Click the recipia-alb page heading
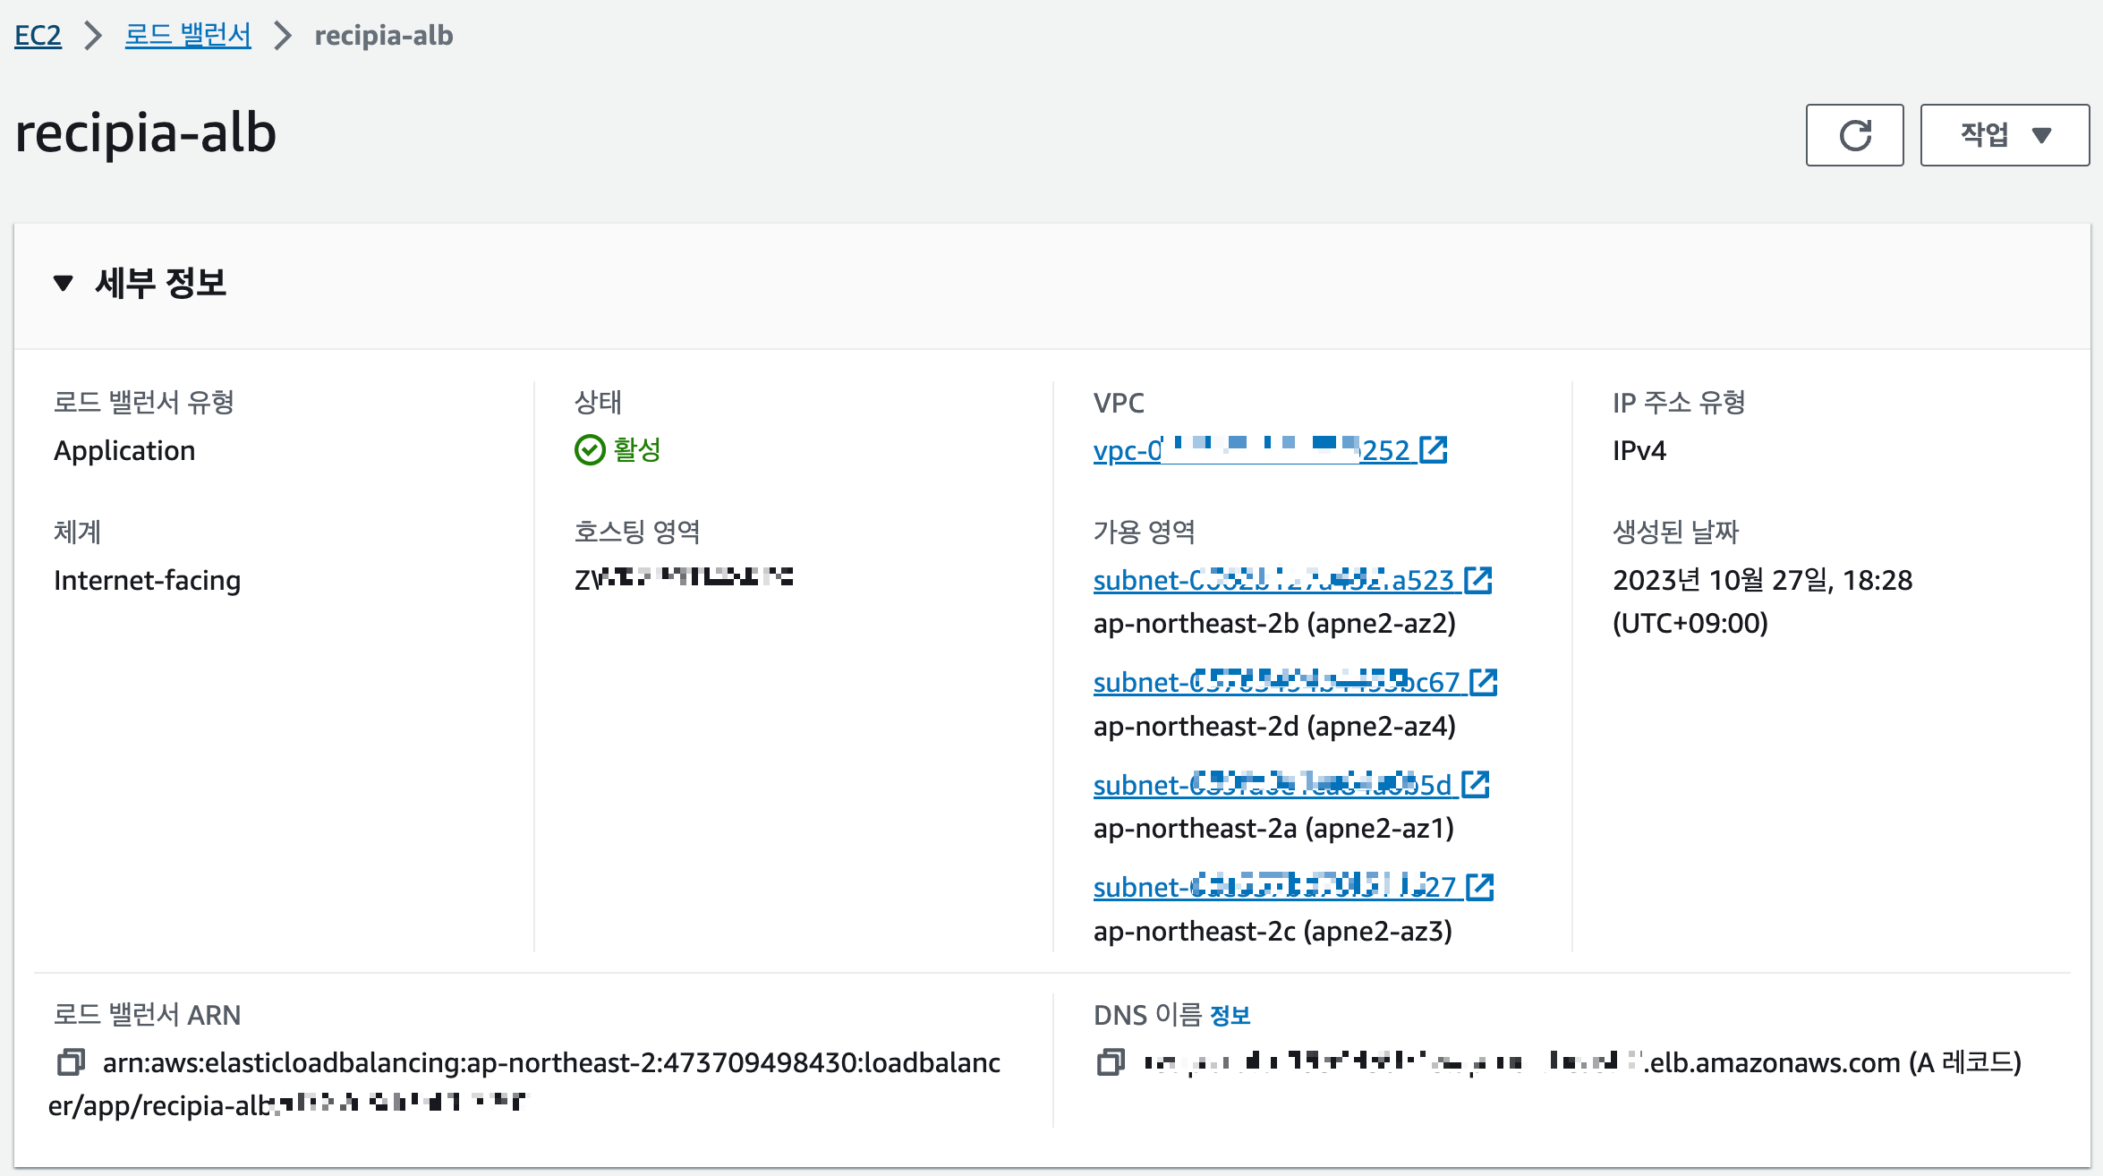This screenshot has height=1176, width=2103. 146,133
